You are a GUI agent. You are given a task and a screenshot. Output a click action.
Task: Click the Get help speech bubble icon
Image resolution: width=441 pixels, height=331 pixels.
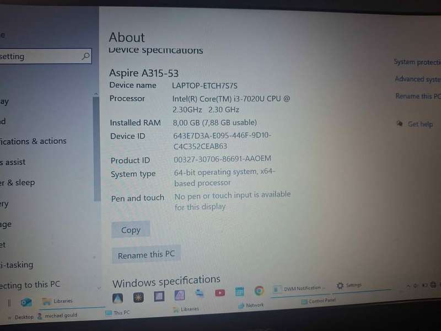(400, 123)
